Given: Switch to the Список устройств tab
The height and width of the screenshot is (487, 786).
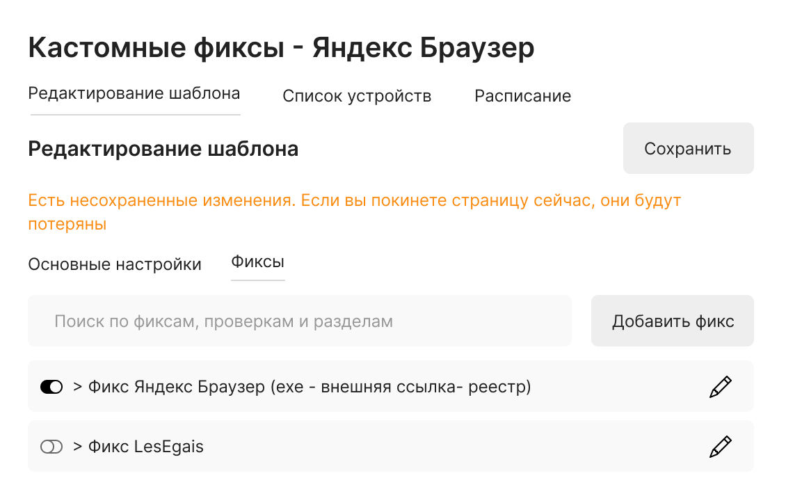Looking at the screenshot, I should [357, 96].
